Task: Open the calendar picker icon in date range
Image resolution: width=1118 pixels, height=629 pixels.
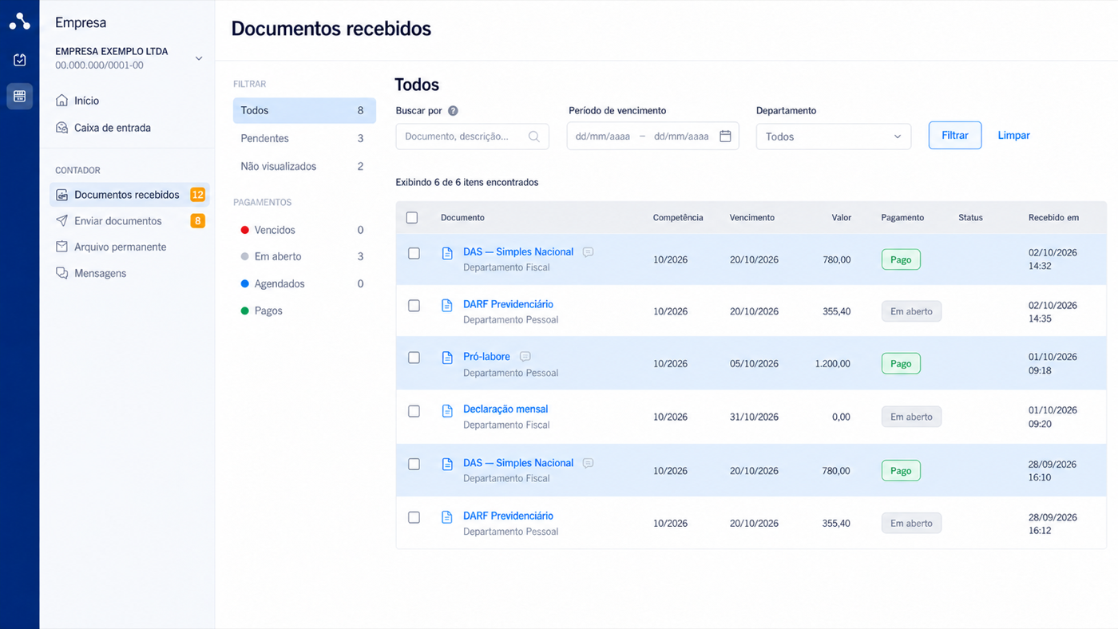Action: [x=725, y=136]
